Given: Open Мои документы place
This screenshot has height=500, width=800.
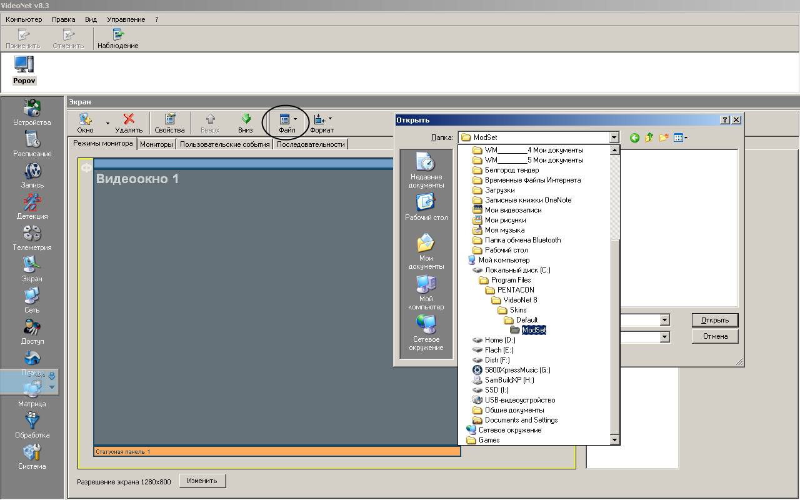Looking at the screenshot, I should coord(426,252).
